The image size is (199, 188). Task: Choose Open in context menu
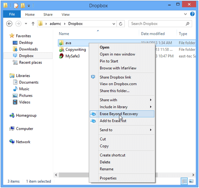[122, 47]
